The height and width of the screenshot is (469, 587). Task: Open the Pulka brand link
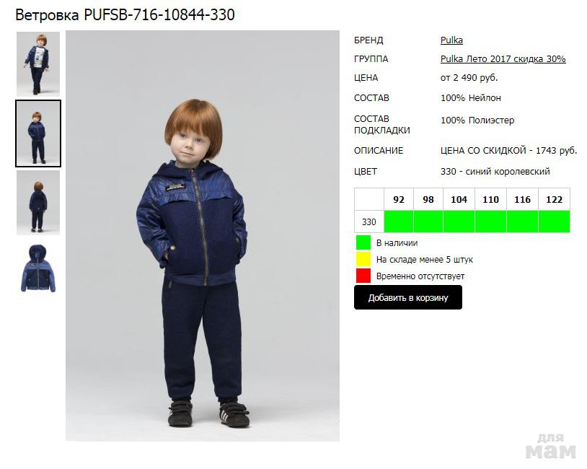point(451,40)
